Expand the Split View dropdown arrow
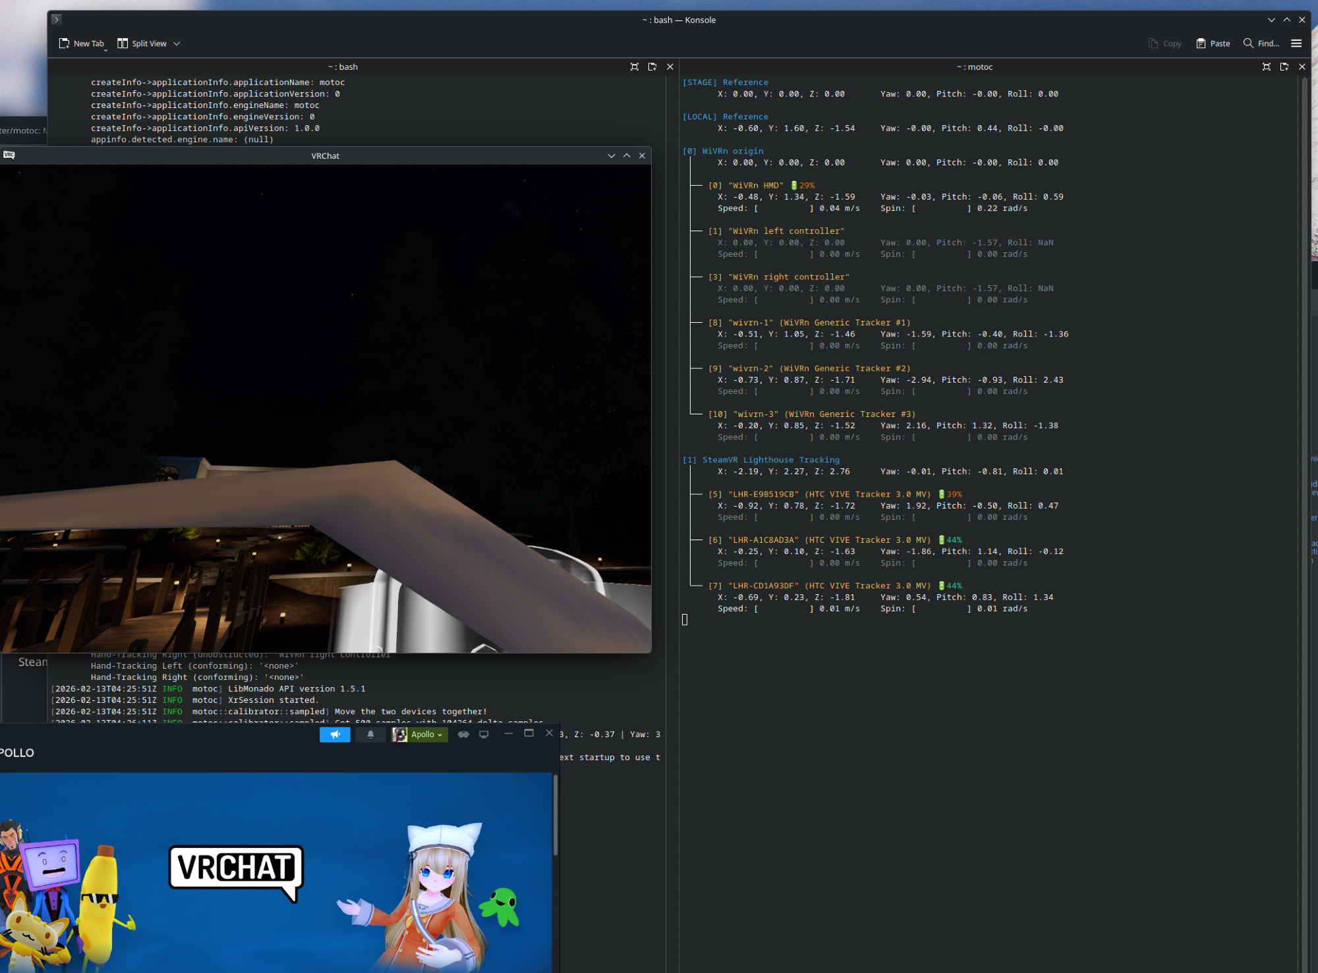This screenshot has width=1318, height=973. click(177, 43)
